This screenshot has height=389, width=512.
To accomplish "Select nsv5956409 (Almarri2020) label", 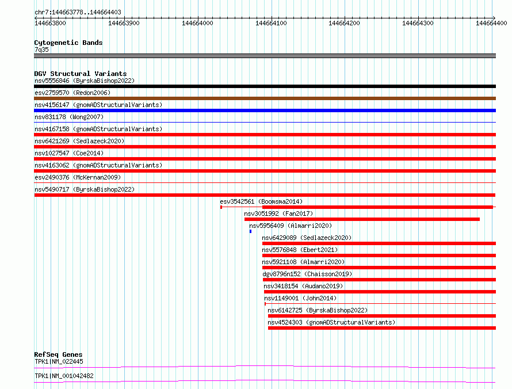I will [x=291, y=226].
